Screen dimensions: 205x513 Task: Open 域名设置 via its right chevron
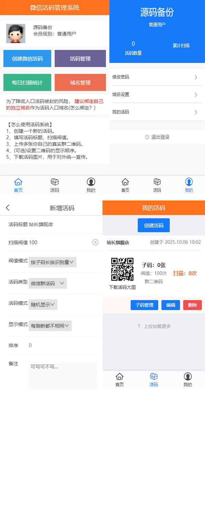pos(196,95)
